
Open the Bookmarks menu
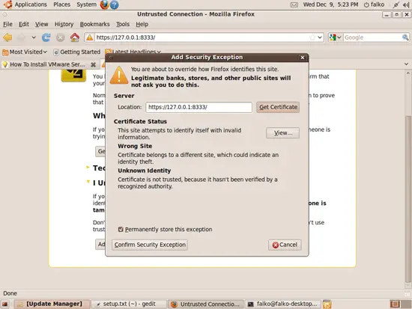point(94,24)
